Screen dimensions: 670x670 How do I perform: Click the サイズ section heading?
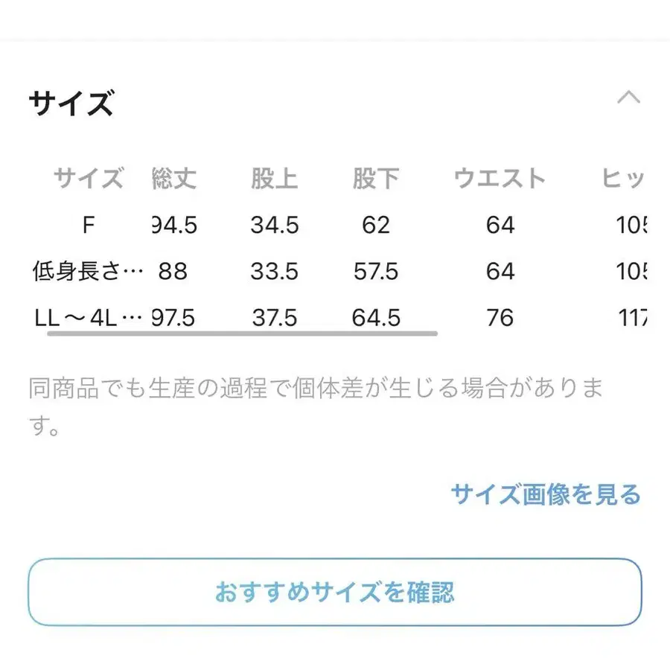(x=71, y=103)
